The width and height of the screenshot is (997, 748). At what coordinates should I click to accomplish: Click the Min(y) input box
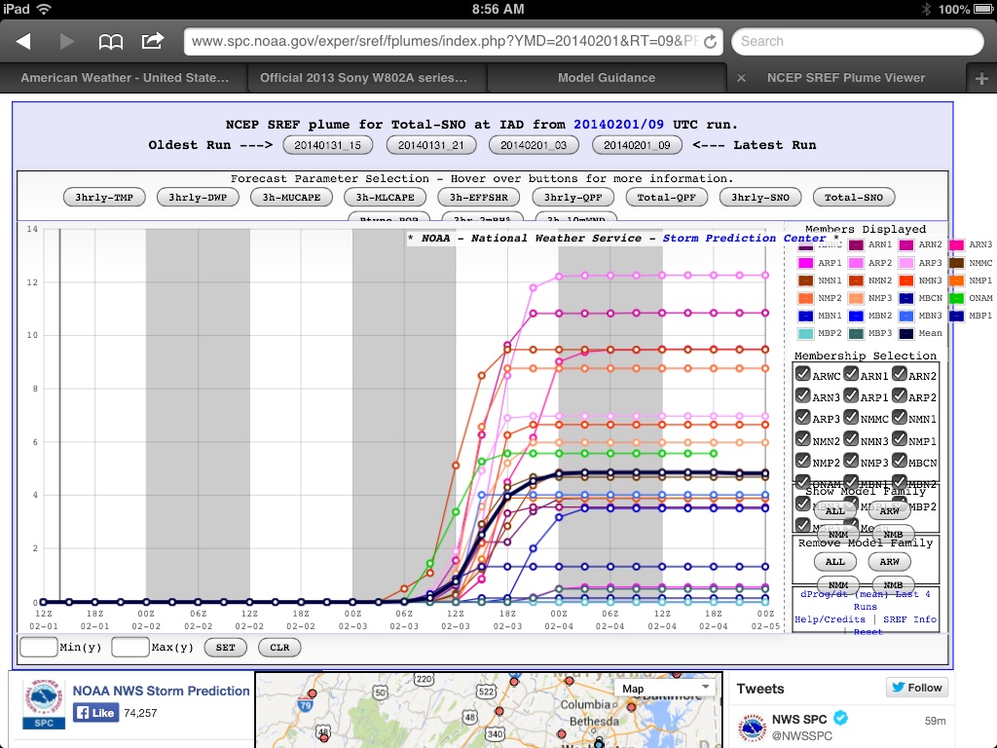(39, 648)
